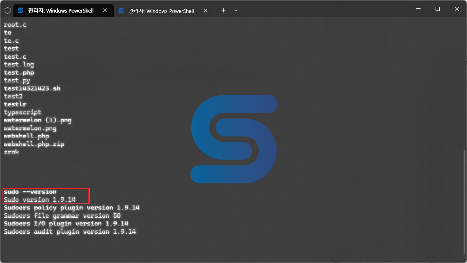
Task: Maximize the terminal window
Action: pyautogui.click(x=438, y=9)
